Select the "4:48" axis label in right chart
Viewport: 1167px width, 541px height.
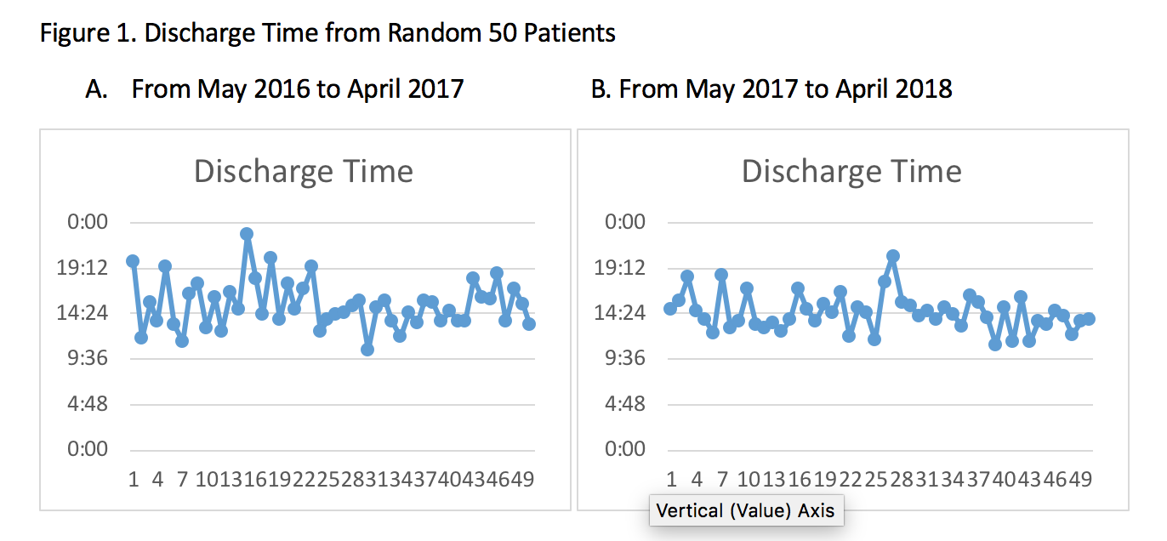tap(624, 403)
